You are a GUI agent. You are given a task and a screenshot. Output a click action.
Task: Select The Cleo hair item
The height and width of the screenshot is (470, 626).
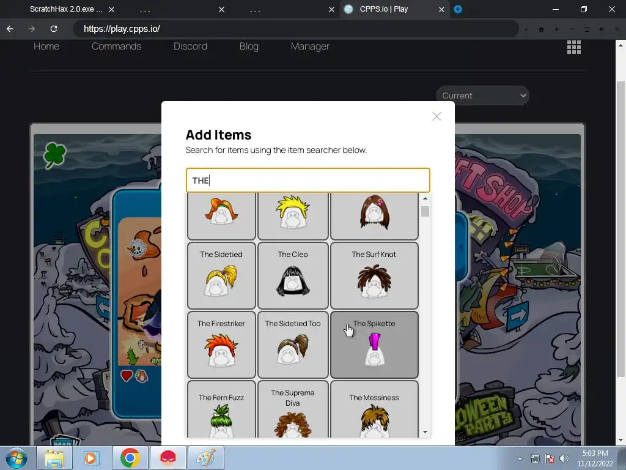[293, 275]
